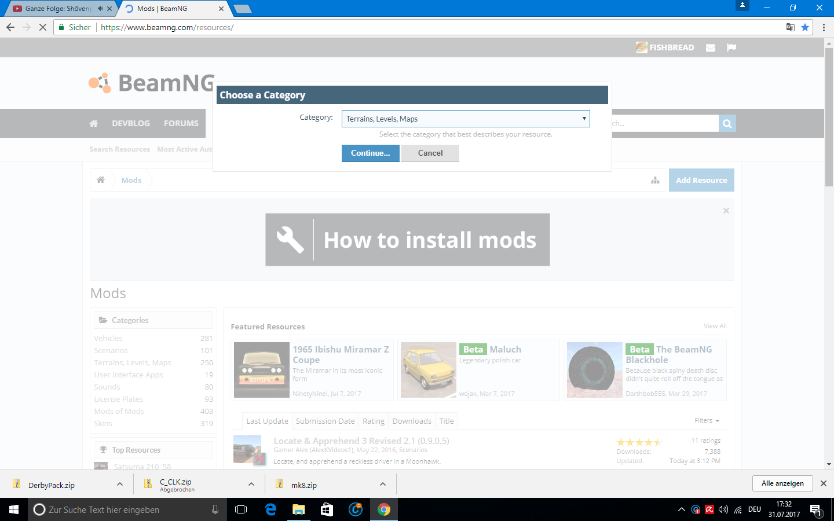Open downloaded DerbyPack.zip
Viewport: 834px width, 521px height.
[51, 485]
